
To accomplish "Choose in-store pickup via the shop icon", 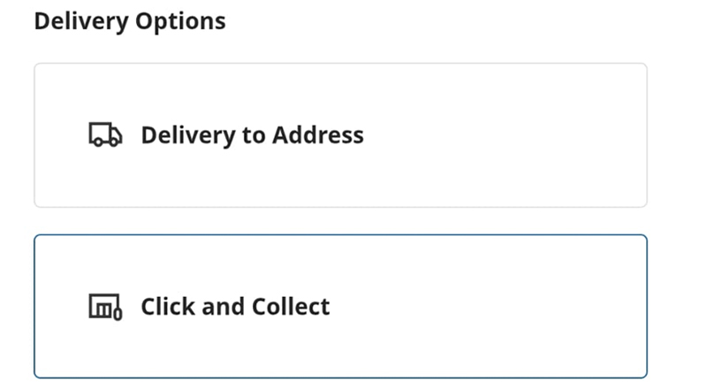I will [105, 307].
